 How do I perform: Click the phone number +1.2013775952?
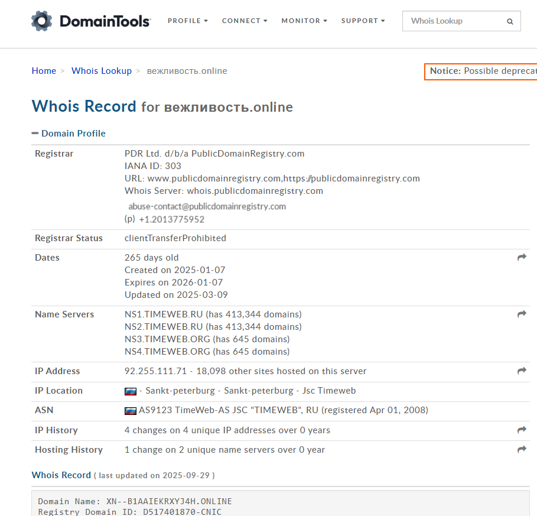(171, 219)
